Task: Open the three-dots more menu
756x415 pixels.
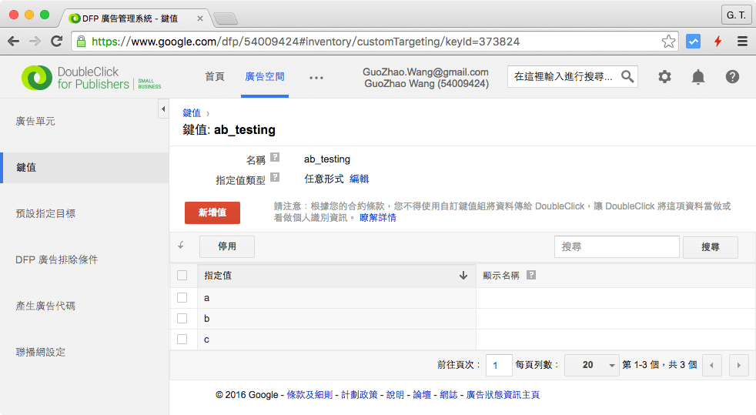Action: [316, 77]
